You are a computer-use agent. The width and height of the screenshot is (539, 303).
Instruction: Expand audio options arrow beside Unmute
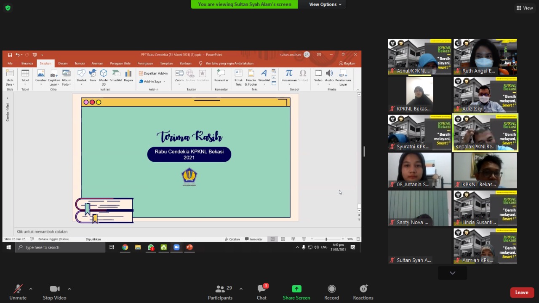[31, 289]
